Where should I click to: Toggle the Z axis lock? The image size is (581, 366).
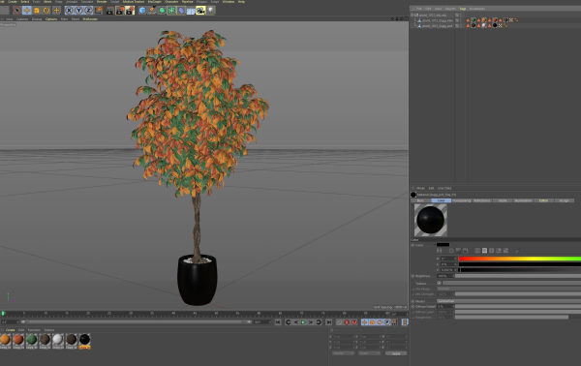[88, 11]
